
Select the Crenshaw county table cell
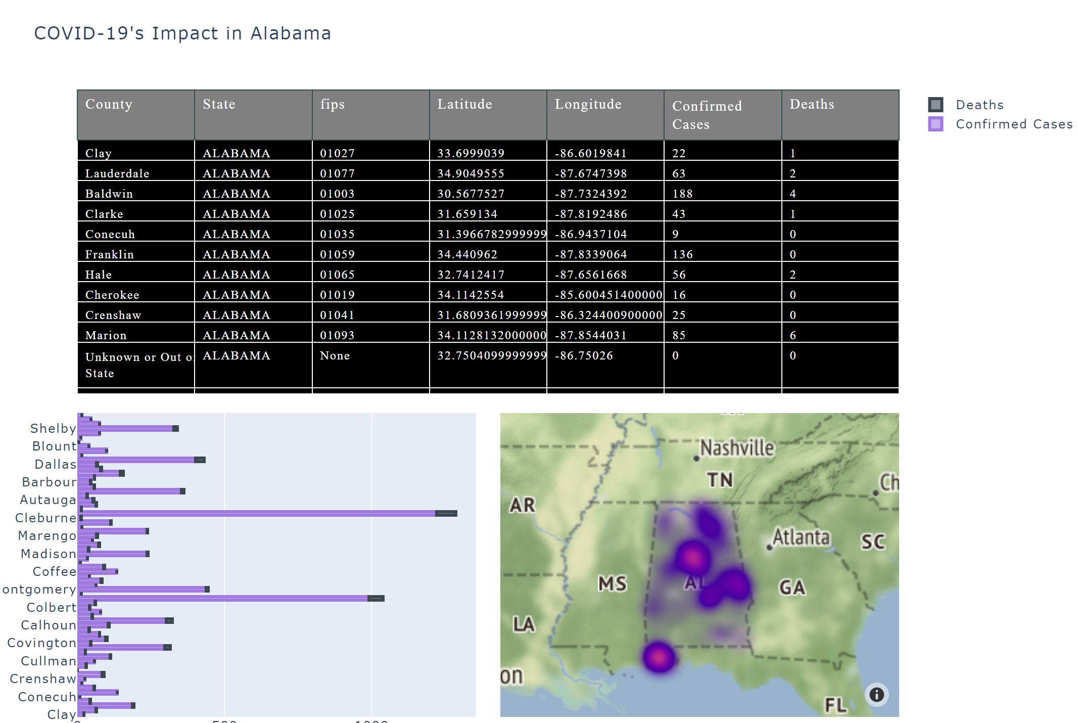136,312
